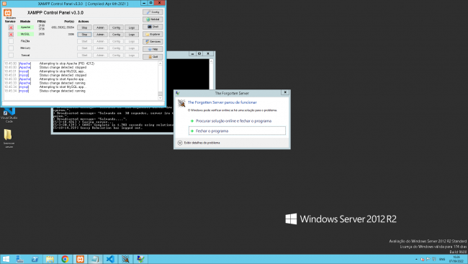Launch the XAMPP Shell
Viewport: 468px width, 264px height.
coord(153,27)
